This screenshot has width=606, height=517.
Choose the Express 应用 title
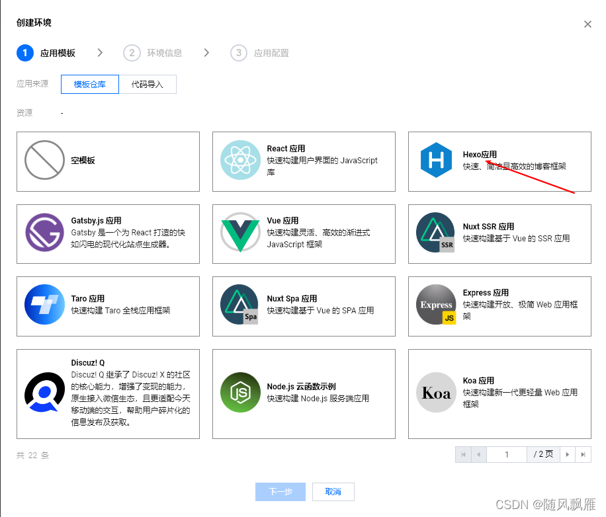pos(486,293)
